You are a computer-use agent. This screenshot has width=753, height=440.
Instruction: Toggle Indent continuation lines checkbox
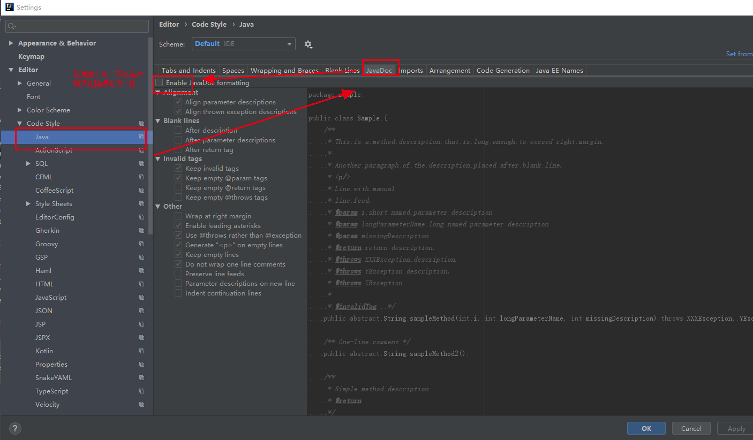coord(178,293)
